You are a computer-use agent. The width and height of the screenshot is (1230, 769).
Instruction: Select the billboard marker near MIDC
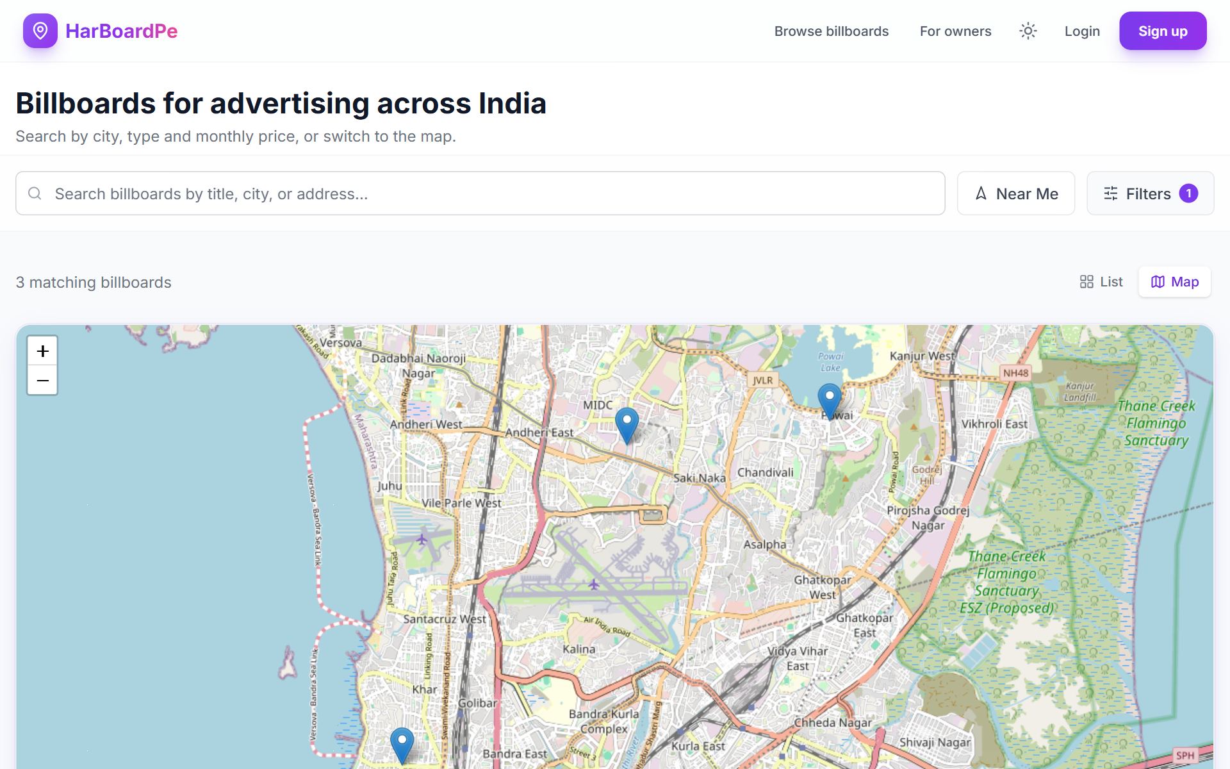[x=627, y=426]
